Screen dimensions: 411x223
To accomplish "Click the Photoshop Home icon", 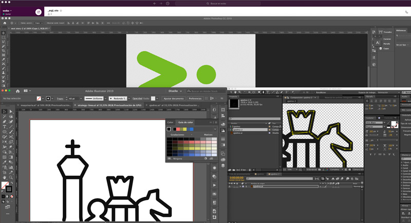I will pos(5,23).
